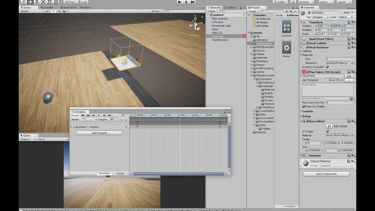
Task: Select All Prefabs in Favorites
Action: [x=262, y=26]
